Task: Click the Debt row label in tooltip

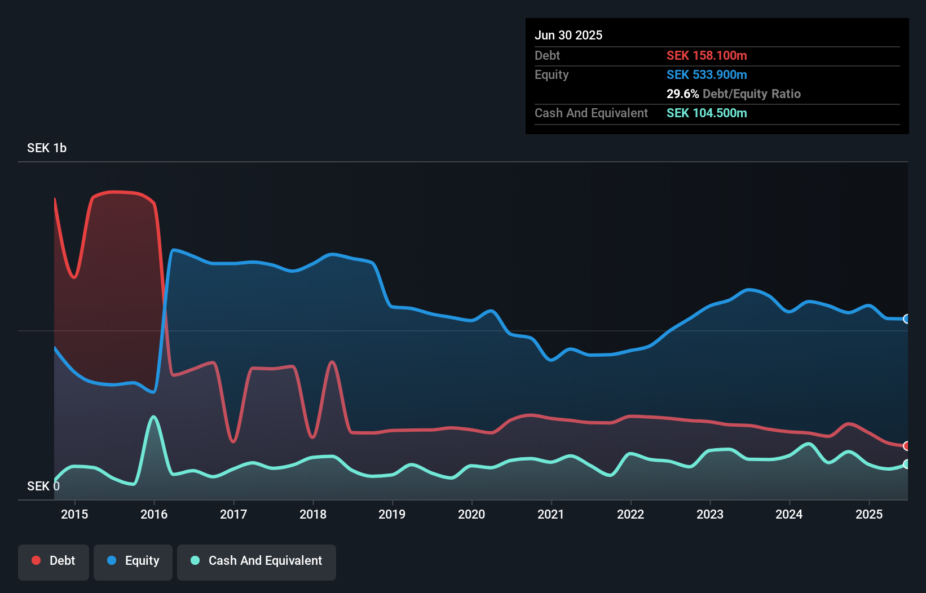Action: pos(547,55)
